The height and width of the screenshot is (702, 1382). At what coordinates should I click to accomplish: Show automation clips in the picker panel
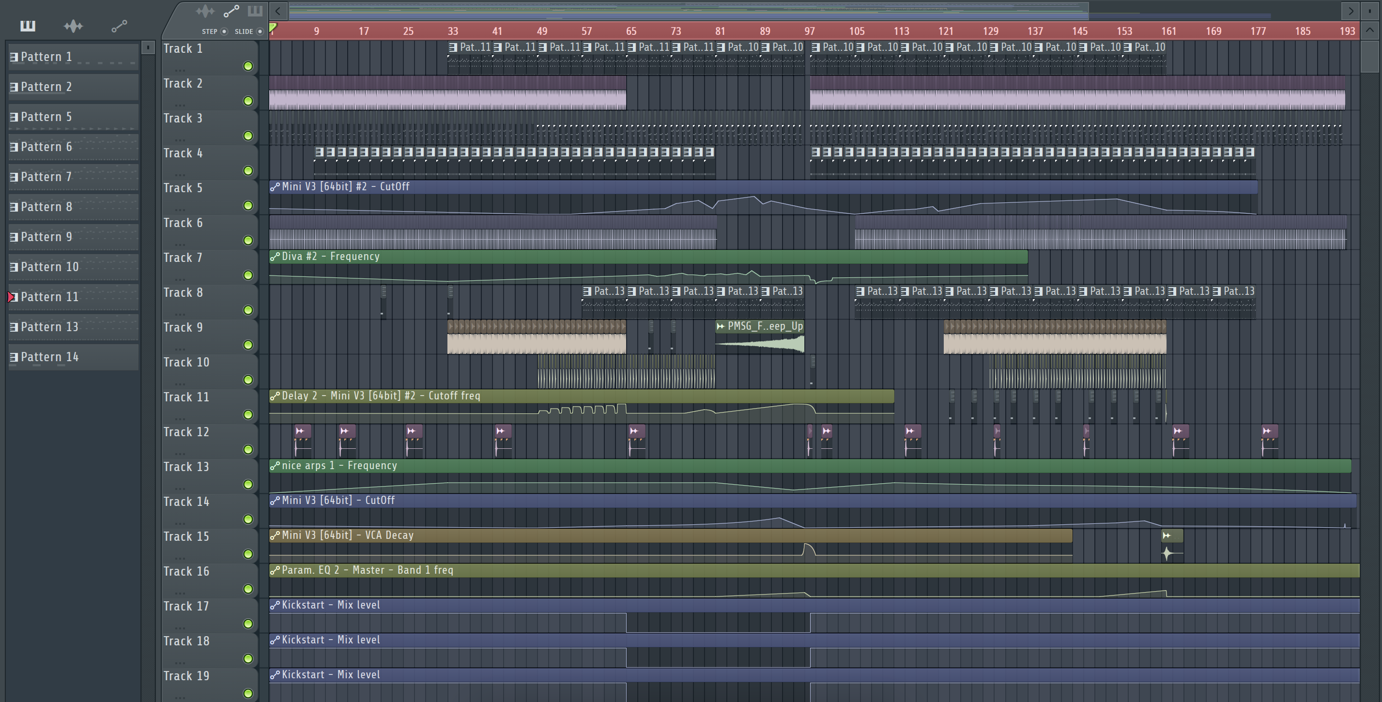119,26
